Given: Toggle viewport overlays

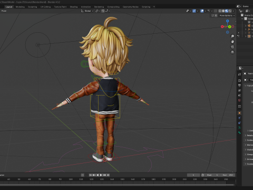Looking at the screenshot, I should pos(202,11).
